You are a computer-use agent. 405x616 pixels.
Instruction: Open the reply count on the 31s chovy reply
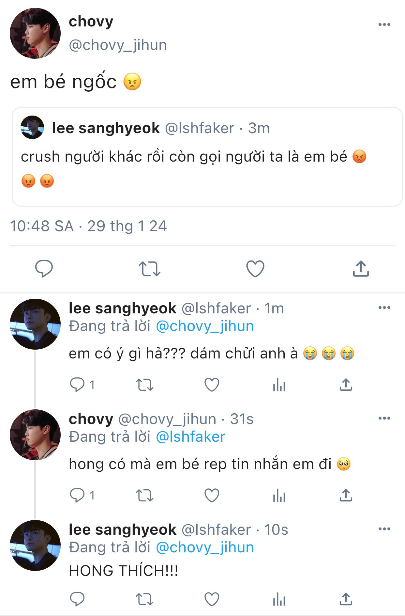click(x=82, y=495)
